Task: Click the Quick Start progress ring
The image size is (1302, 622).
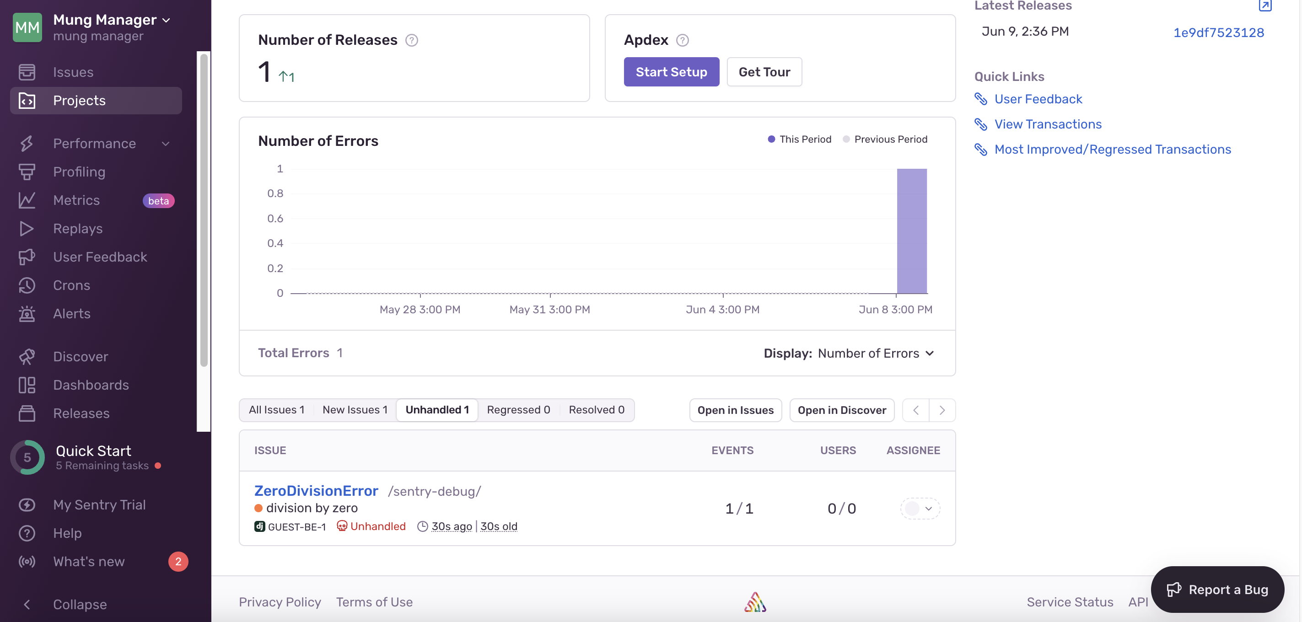Action: point(27,457)
